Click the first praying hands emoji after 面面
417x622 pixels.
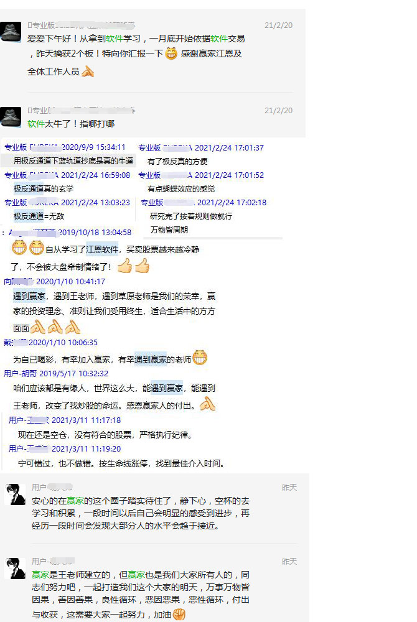(x=38, y=327)
